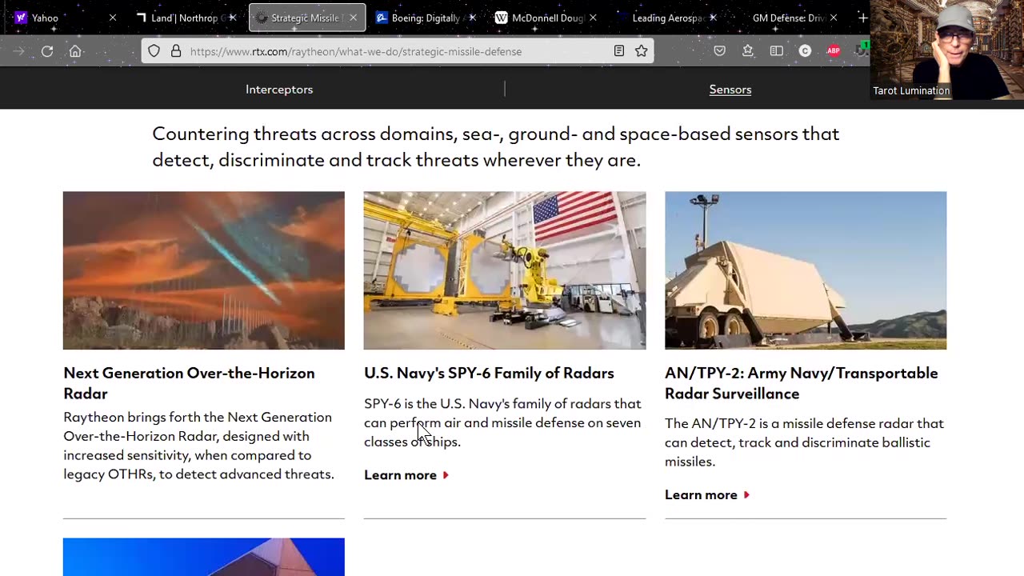1024x576 pixels.
Task: Close the Boeing Digitally tab
Action: click(x=473, y=18)
